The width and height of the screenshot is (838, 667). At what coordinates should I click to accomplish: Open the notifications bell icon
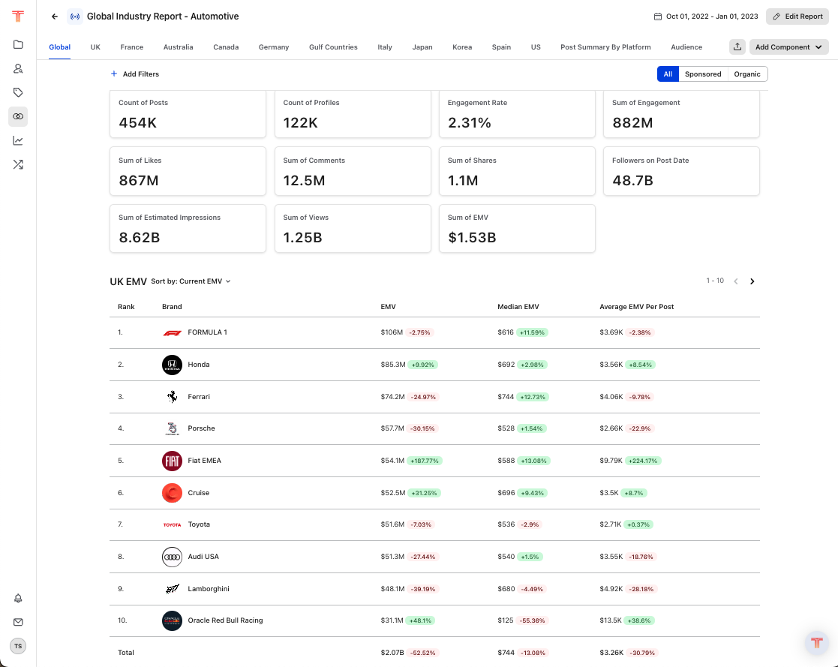pos(18,598)
